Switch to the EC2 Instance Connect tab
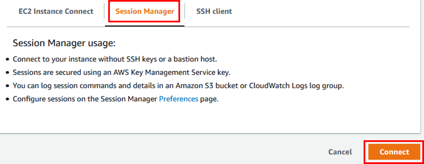 point(56,11)
